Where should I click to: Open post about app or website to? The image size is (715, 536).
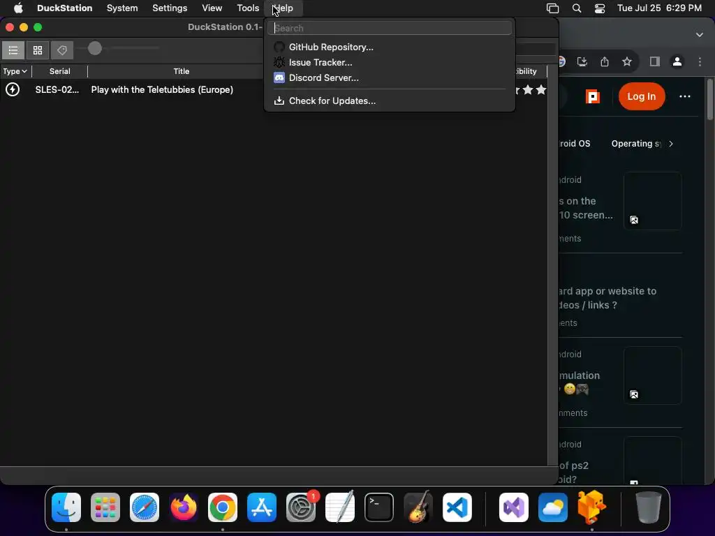608,298
